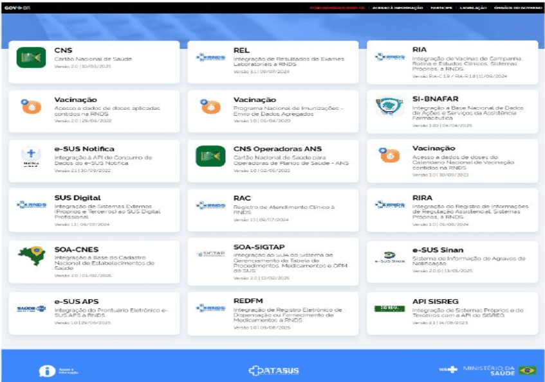Open Acesso à Informação in top bar
Viewport: 545px width, 382px height.
pos(398,8)
